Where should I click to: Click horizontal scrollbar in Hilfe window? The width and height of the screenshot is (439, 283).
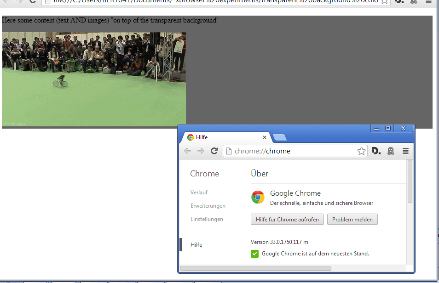255,268
